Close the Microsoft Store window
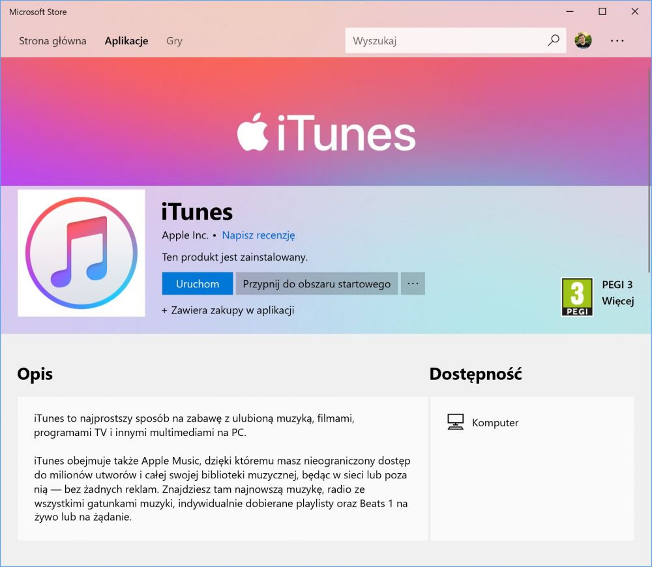Screen dimensions: 652x567 tap(634, 12)
